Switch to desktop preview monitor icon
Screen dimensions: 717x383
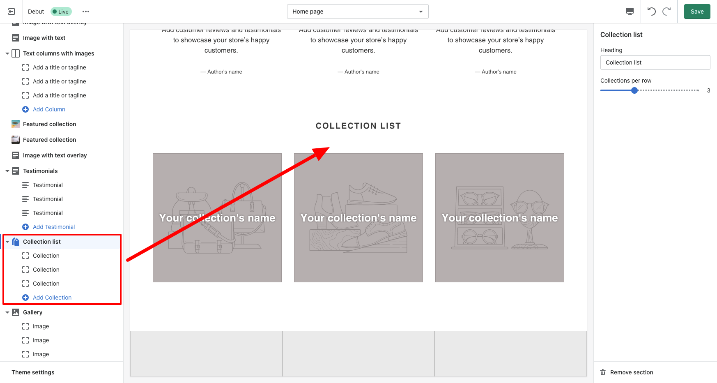click(x=630, y=12)
